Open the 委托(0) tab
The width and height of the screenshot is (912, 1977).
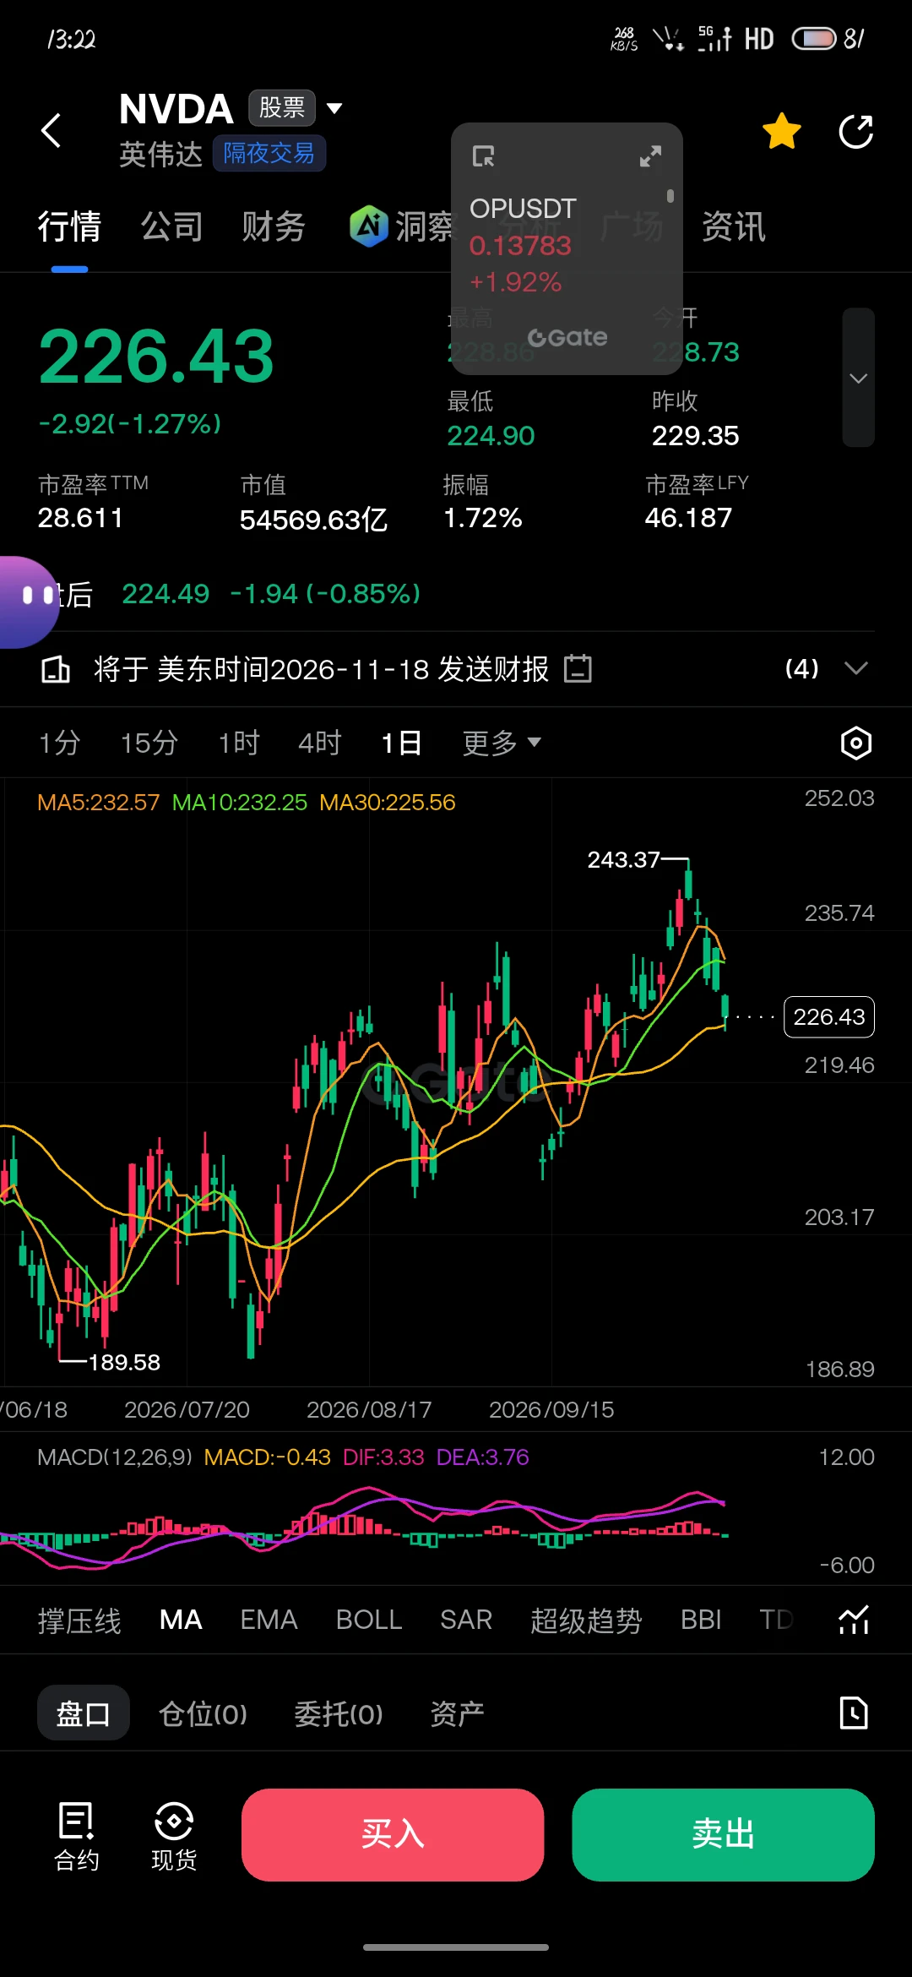coord(339,1713)
